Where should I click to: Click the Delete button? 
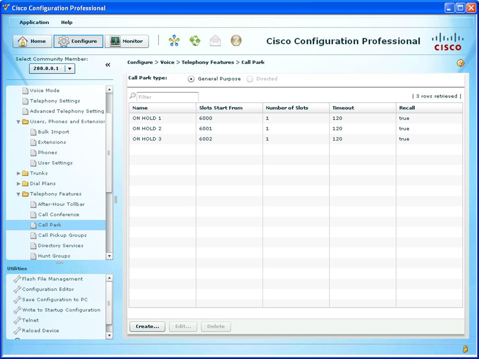coord(216,326)
